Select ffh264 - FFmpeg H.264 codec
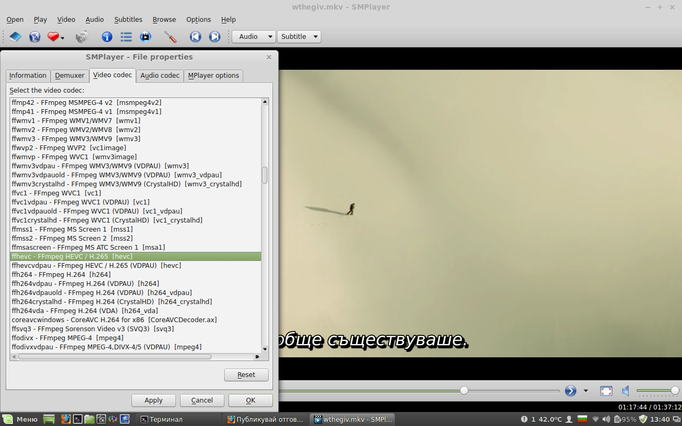The height and width of the screenshot is (426, 682). [x=135, y=275]
